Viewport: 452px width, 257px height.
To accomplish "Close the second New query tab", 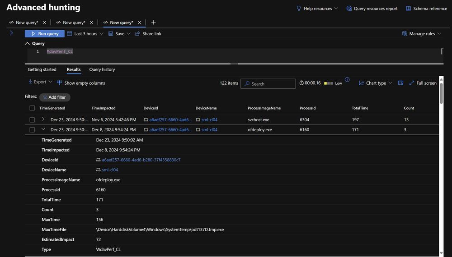I will pyautogui.click(x=91, y=23).
